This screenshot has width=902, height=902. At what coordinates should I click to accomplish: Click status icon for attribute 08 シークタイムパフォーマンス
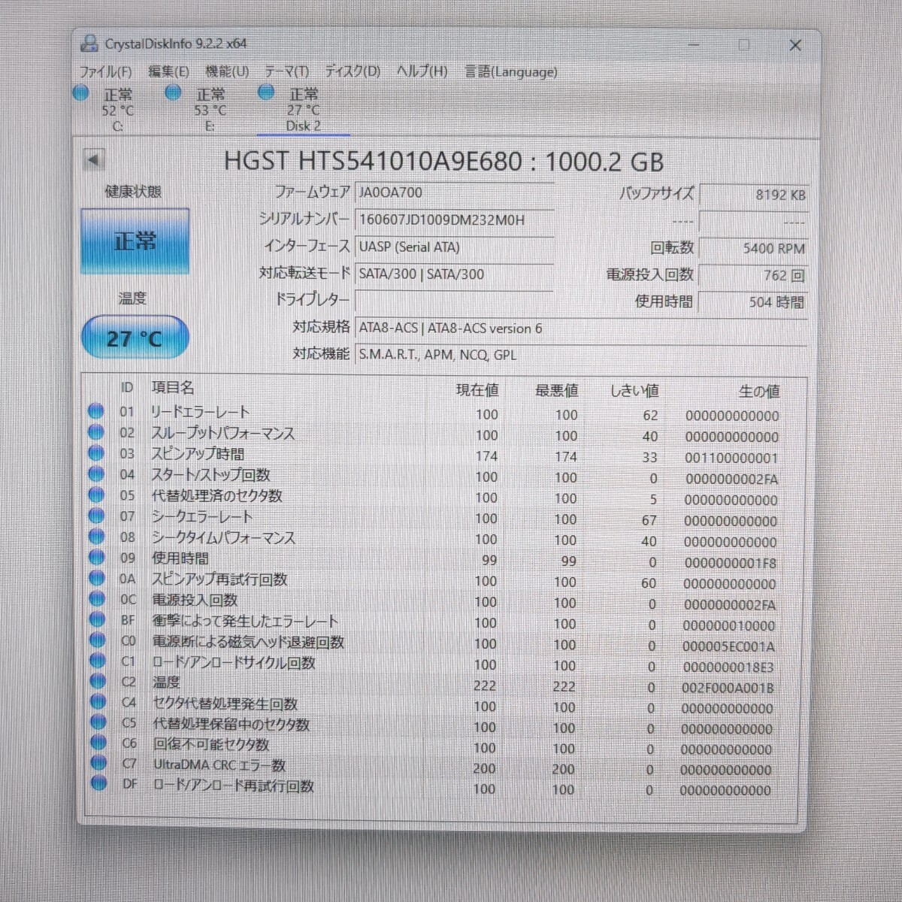point(96,537)
